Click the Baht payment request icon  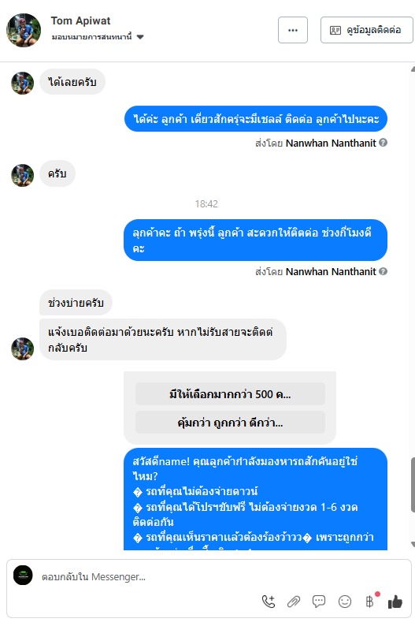(369, 602)
